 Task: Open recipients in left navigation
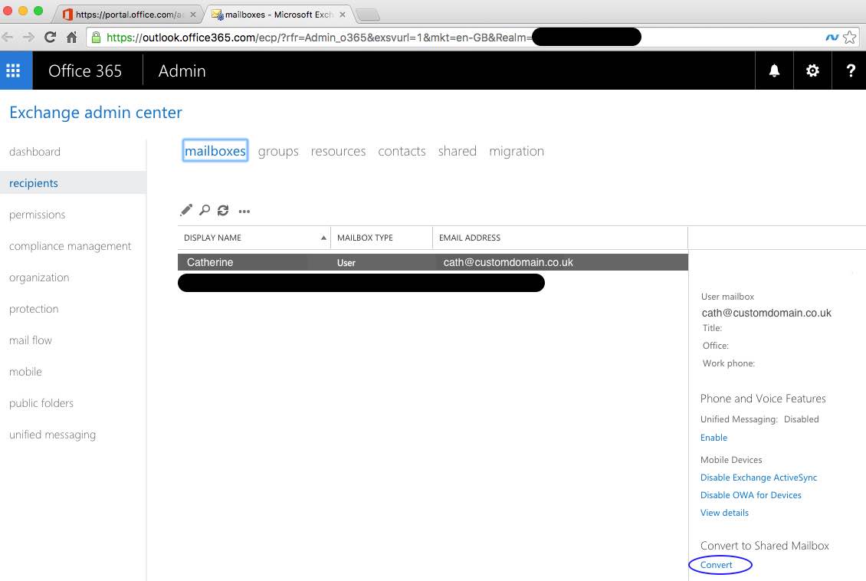(x=34, y=182)
